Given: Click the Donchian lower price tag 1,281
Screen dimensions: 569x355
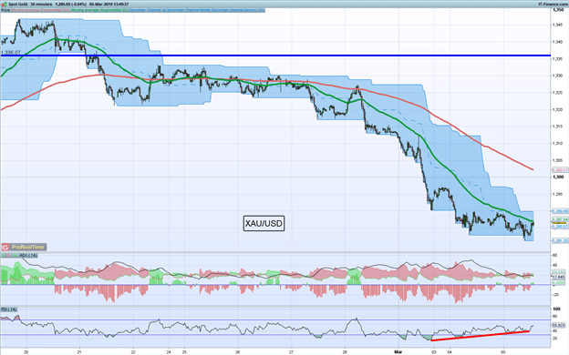Looking at the screenshot, I should click(x=560, y=240).
